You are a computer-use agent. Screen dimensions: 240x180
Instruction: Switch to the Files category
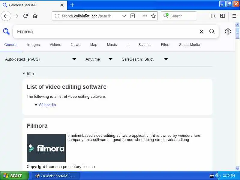pos(165,44)
